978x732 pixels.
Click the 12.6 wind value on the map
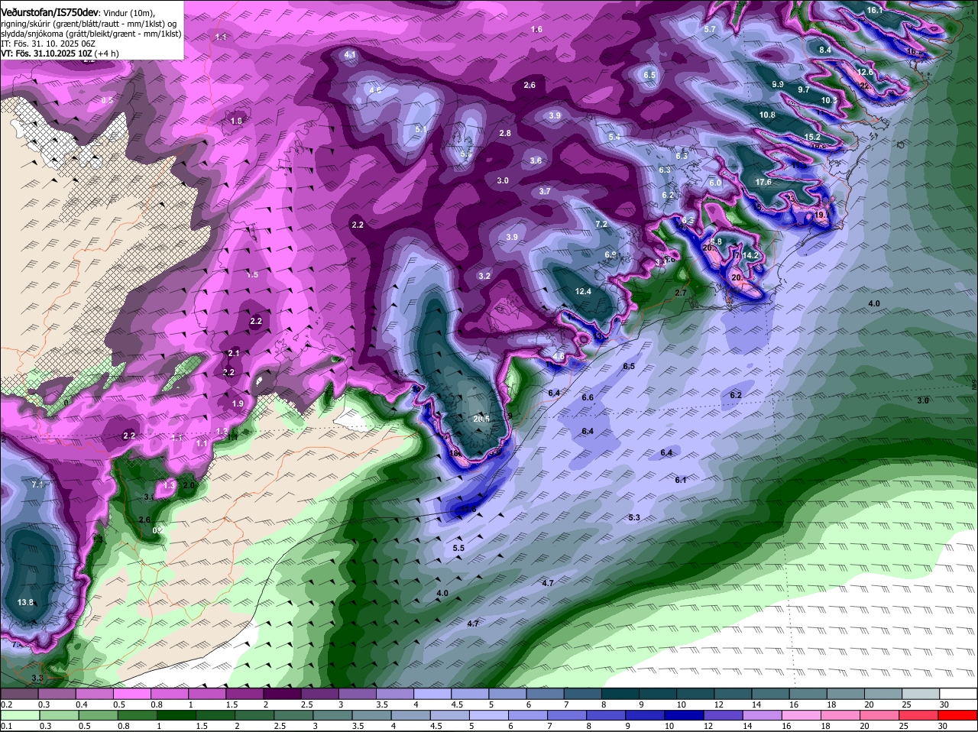coord(865,72)
